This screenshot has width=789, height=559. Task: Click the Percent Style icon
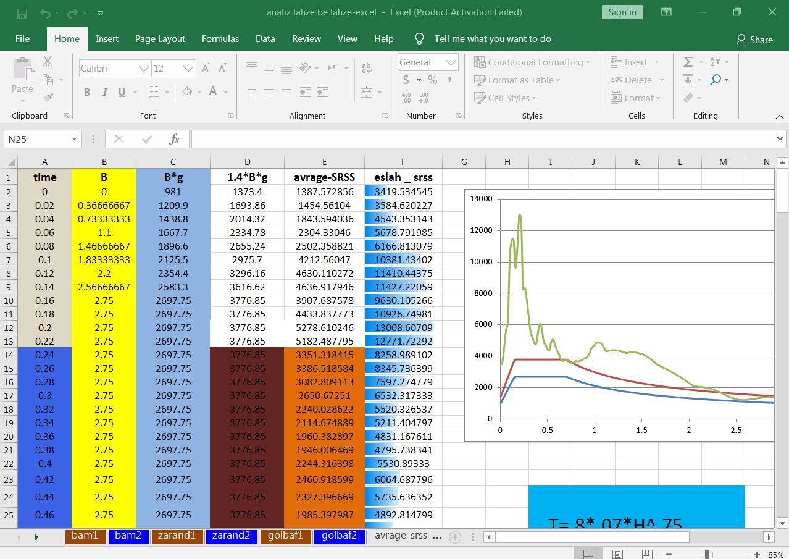pyautogui.click(x=432, y=80)
